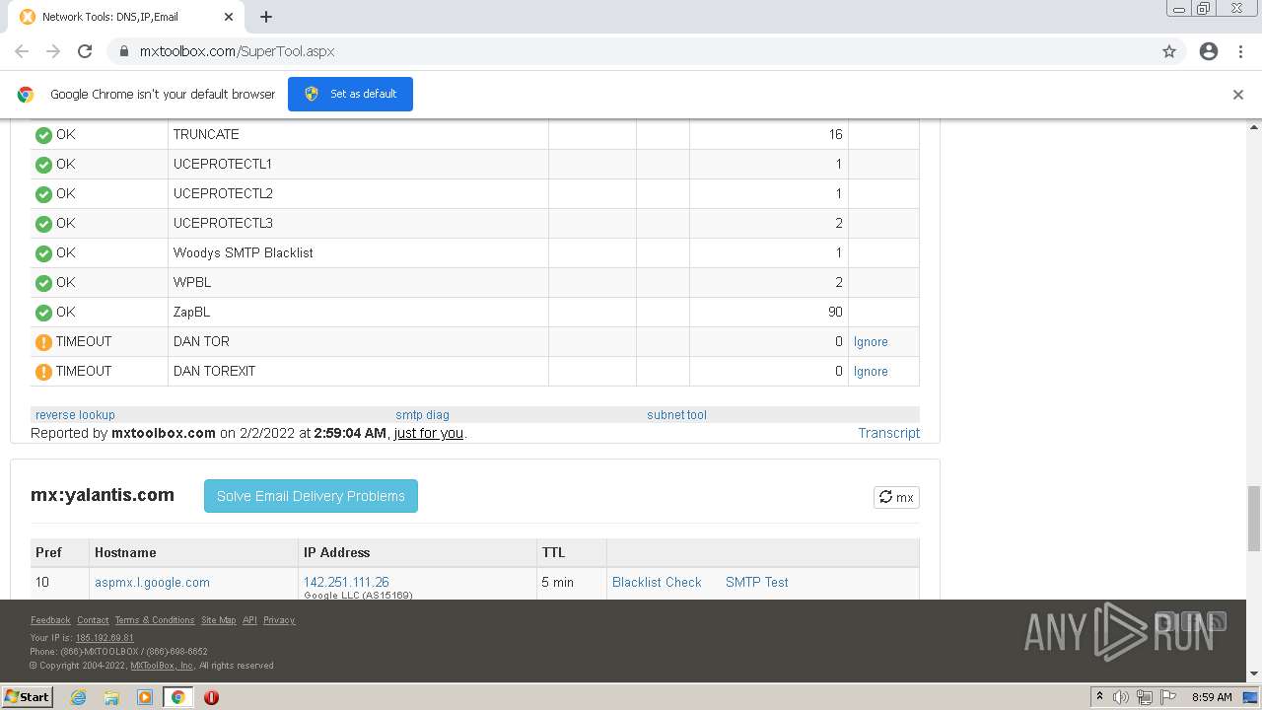
Task: Open Terms & Conditions footer link
Action: [x=155, y=620]
